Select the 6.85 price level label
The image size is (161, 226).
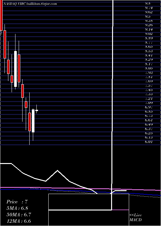(149, 111)
